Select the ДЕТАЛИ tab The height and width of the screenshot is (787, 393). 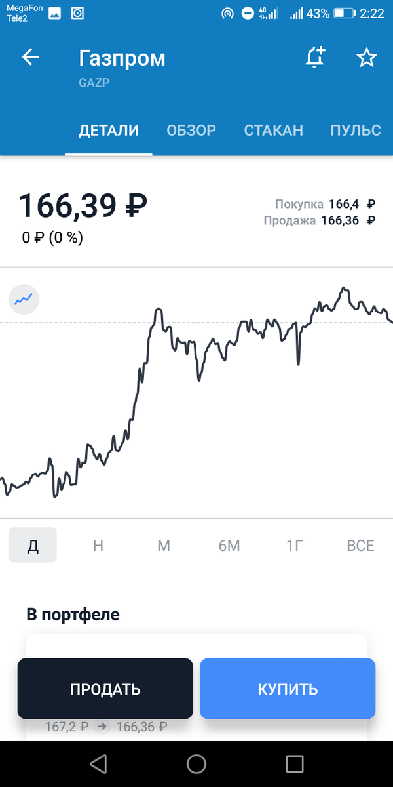point(109,130)
